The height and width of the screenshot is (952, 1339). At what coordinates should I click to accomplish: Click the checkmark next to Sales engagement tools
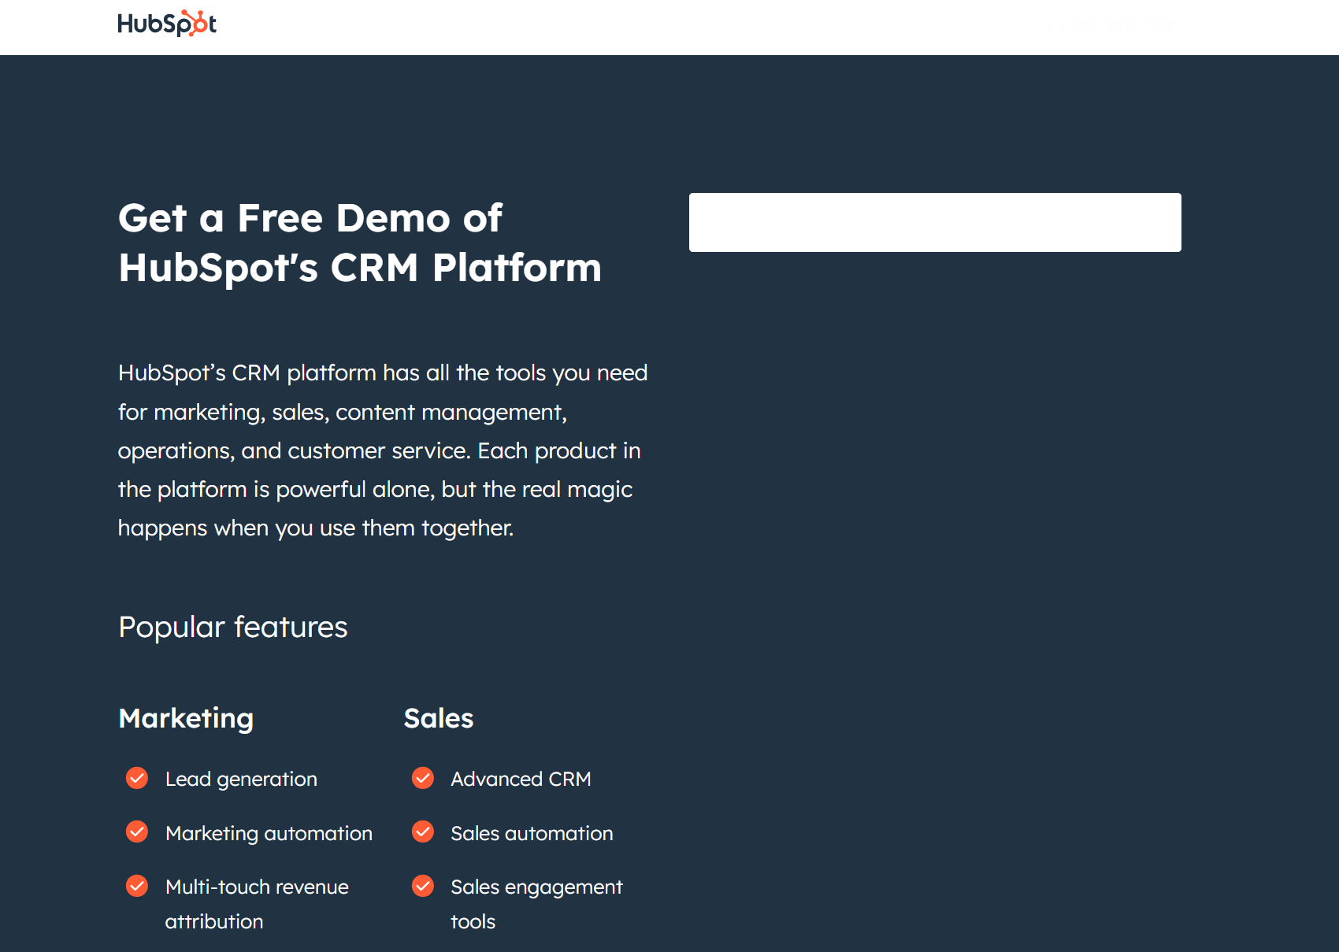423,886
